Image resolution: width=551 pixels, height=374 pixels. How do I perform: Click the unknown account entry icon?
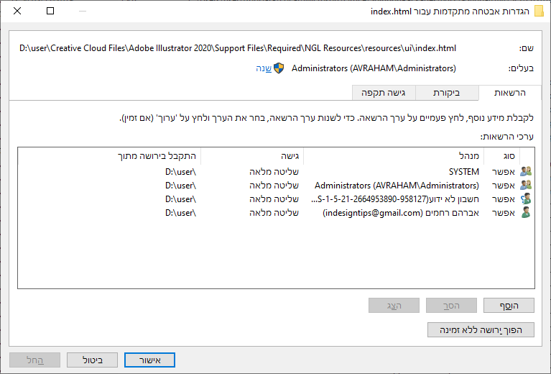point(526,199)
